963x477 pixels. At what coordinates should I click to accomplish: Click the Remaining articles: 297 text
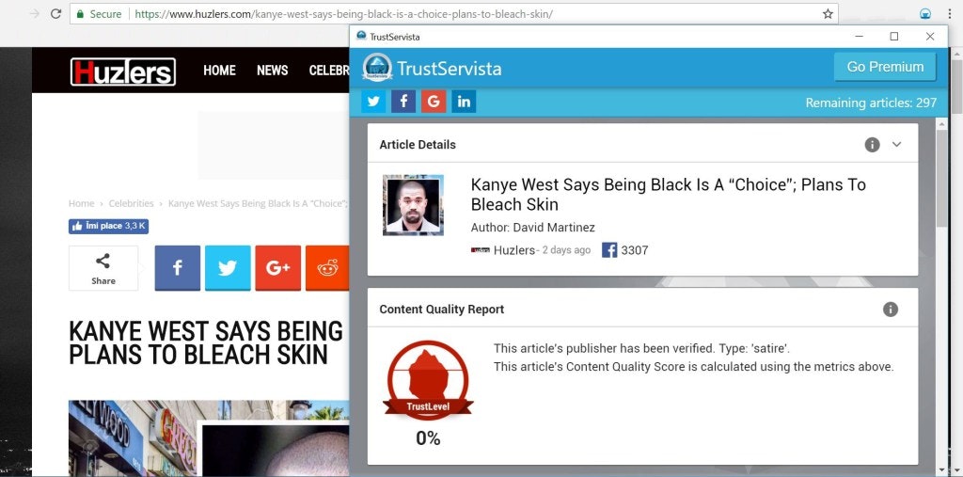pyautogui.click(x=871, y=103)
